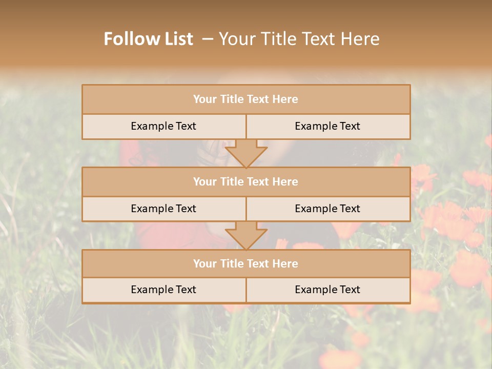The height and width of the screenshot is (369, 492).
Task: Click the left "Example Text" cell in second block
Action: 163,209
